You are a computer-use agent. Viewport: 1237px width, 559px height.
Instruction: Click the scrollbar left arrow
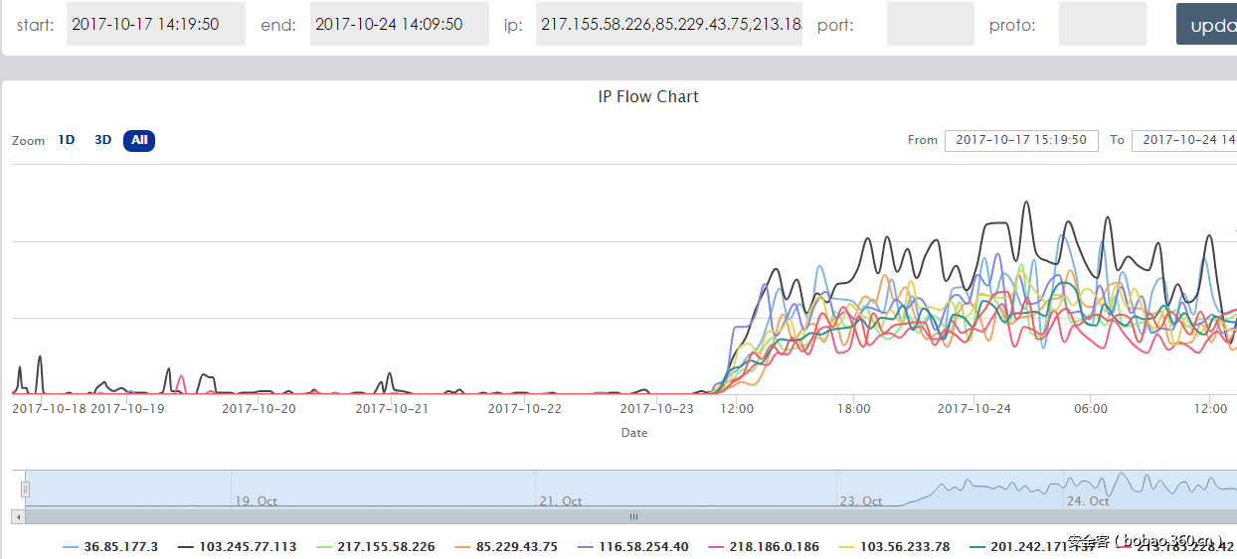17,516
